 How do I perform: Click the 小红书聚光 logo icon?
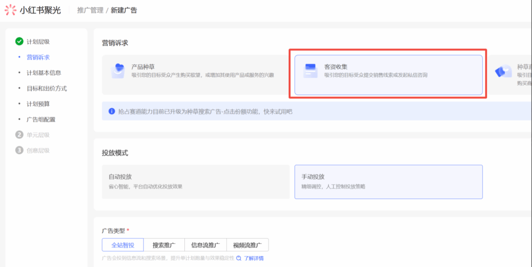coord(10,10)
